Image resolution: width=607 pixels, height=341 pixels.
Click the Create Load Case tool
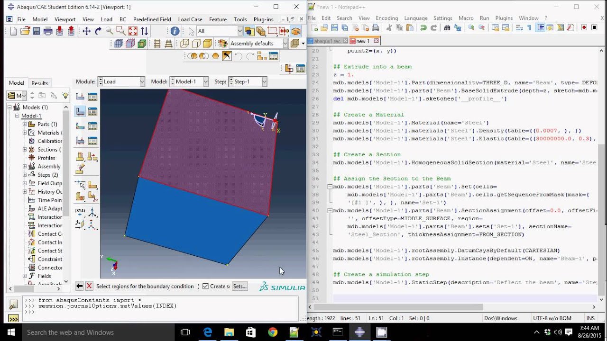coord(80,141)
